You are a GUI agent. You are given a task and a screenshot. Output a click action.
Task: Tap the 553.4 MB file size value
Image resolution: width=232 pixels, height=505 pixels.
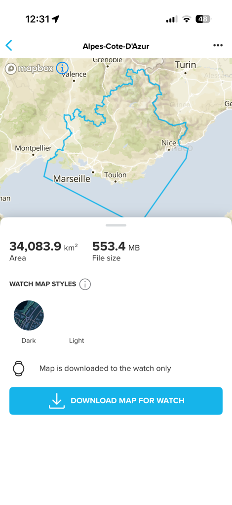click(116, 247)
